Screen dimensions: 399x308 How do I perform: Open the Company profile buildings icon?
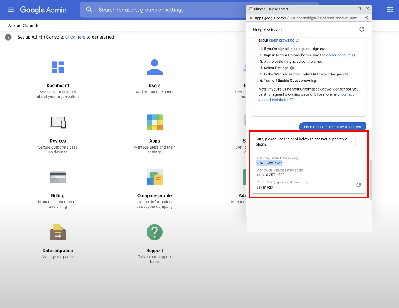[154, 177]
